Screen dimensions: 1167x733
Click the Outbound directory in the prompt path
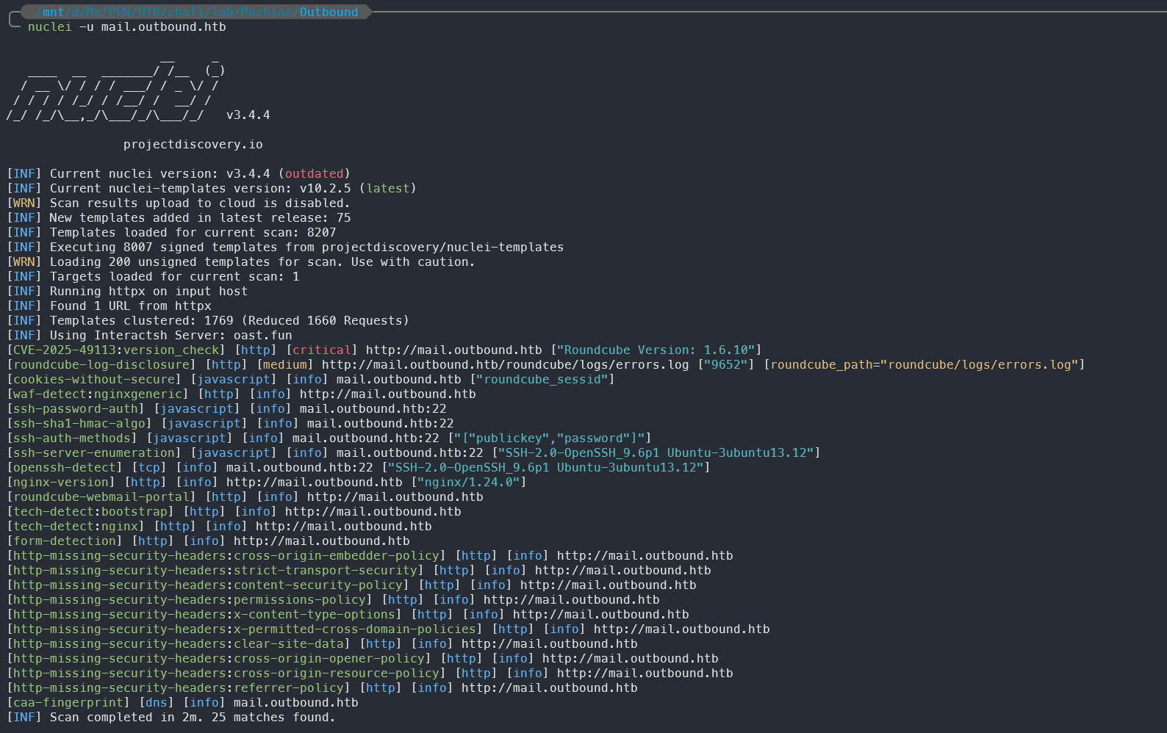point(328,12)
